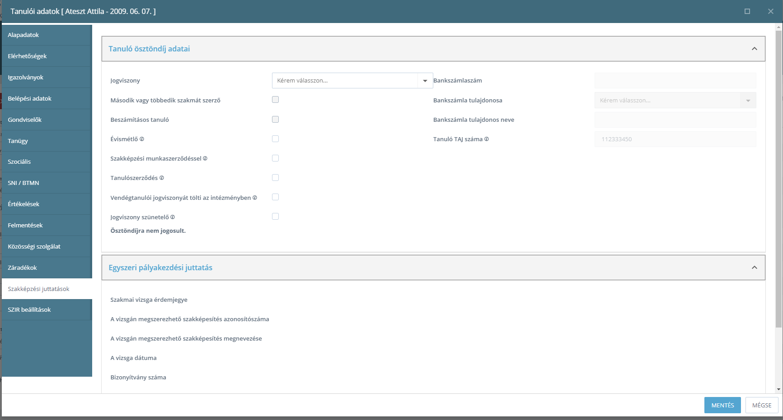
Task: Open the SNI / BTMN tab
Action: click(x=47, y=183)
